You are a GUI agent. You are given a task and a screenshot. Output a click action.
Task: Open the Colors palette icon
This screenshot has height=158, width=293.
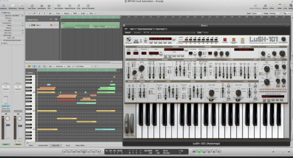pyautogui.click(x=272, y=6)
